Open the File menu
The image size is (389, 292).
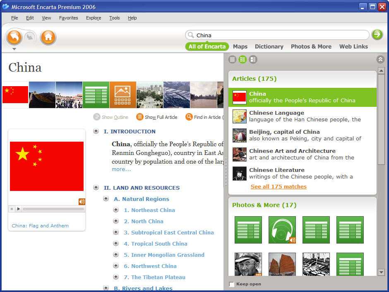click(14, 18)
